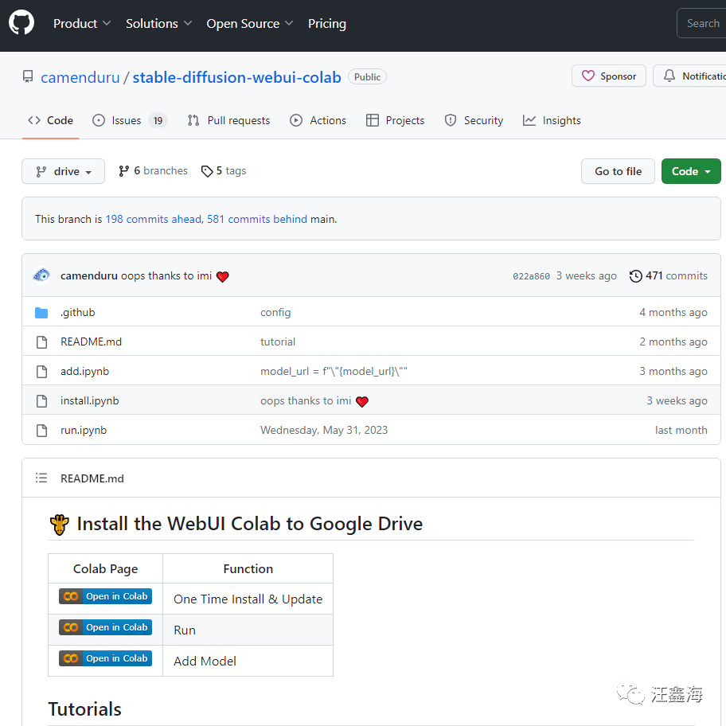Screen dimensions: 726x726
Task: Open the .github folder
Action: click(77, 313)
